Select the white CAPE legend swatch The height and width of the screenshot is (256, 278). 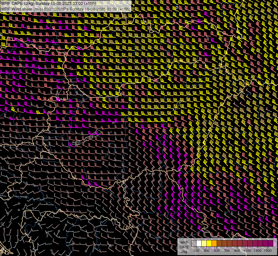point(199,243)
